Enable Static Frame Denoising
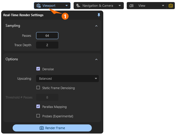Viewport: 176px width, 135px height. tap(38, 88)
